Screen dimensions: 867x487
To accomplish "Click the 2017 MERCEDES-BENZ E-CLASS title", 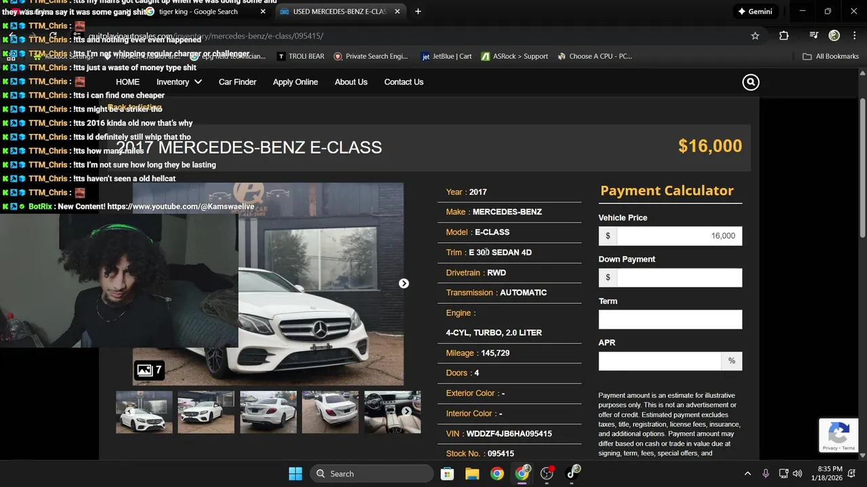I will click(249, 147).
